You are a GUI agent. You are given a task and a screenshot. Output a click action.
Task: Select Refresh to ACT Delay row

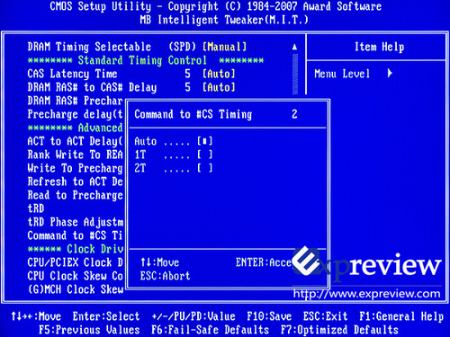pos(75,182)
